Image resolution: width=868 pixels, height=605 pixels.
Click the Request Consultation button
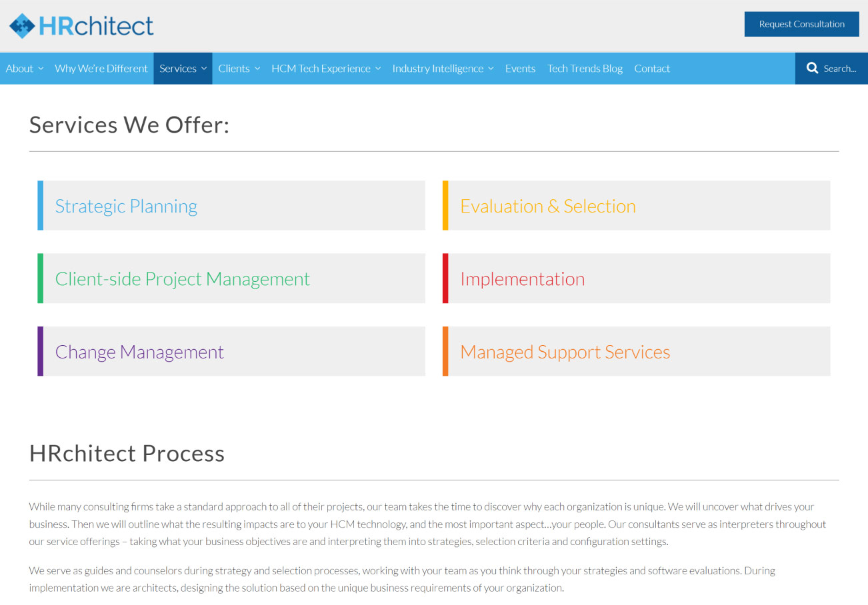click(801, 24)
